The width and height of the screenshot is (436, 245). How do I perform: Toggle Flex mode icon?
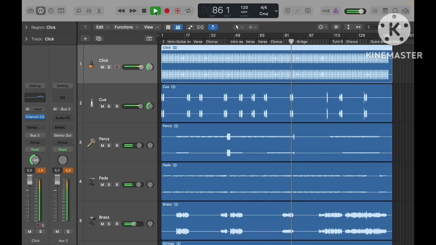pos(200,27)
